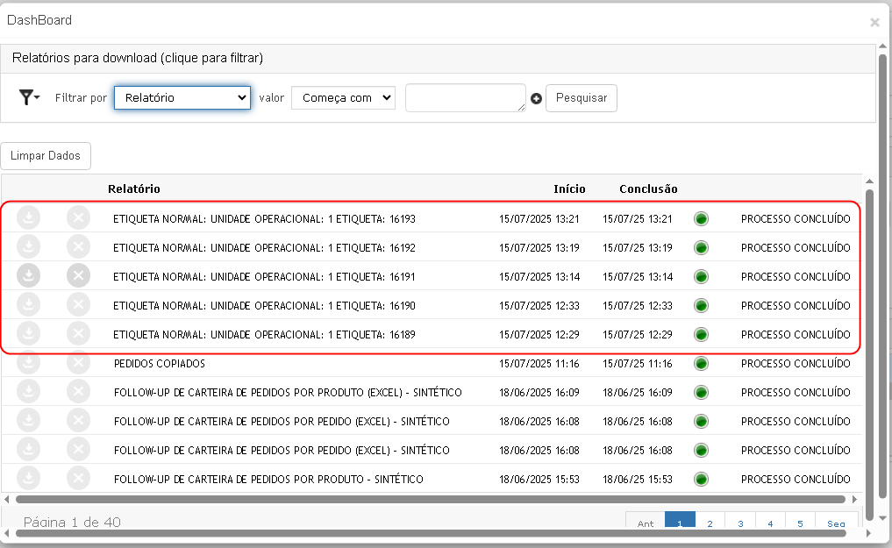This screenshot has width=892, height=548.
Task: Download the ETIQUETA 16192 report
Action: pyautogui.click(x=28, y=247)
